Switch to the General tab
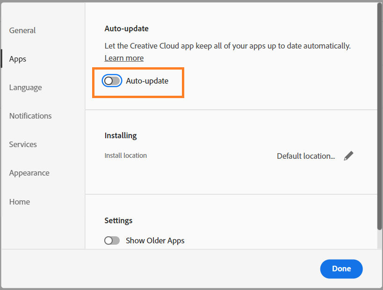This screenshot has height=290, width=383. point(22,30)
